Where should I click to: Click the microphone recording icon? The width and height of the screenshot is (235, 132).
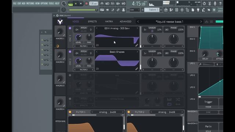point(215,3)
